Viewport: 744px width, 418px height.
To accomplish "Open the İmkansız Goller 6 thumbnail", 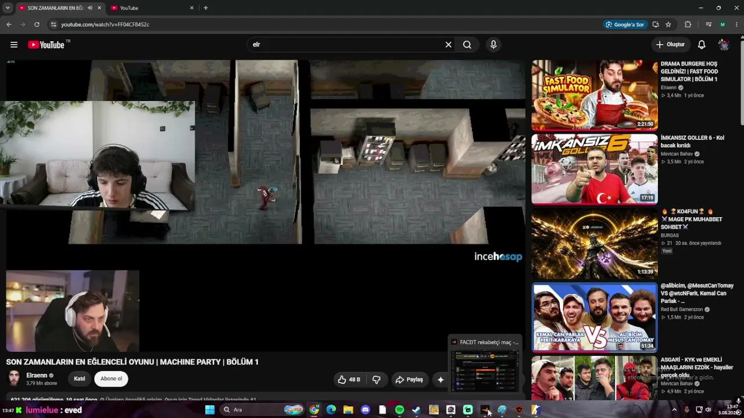I will 595,170.
